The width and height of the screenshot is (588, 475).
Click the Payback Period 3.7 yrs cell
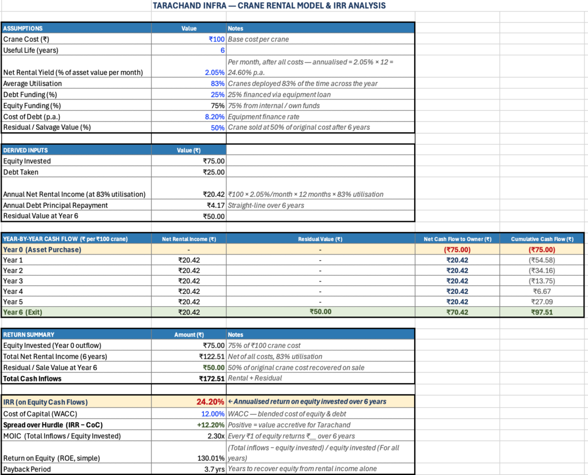[214, 469]
